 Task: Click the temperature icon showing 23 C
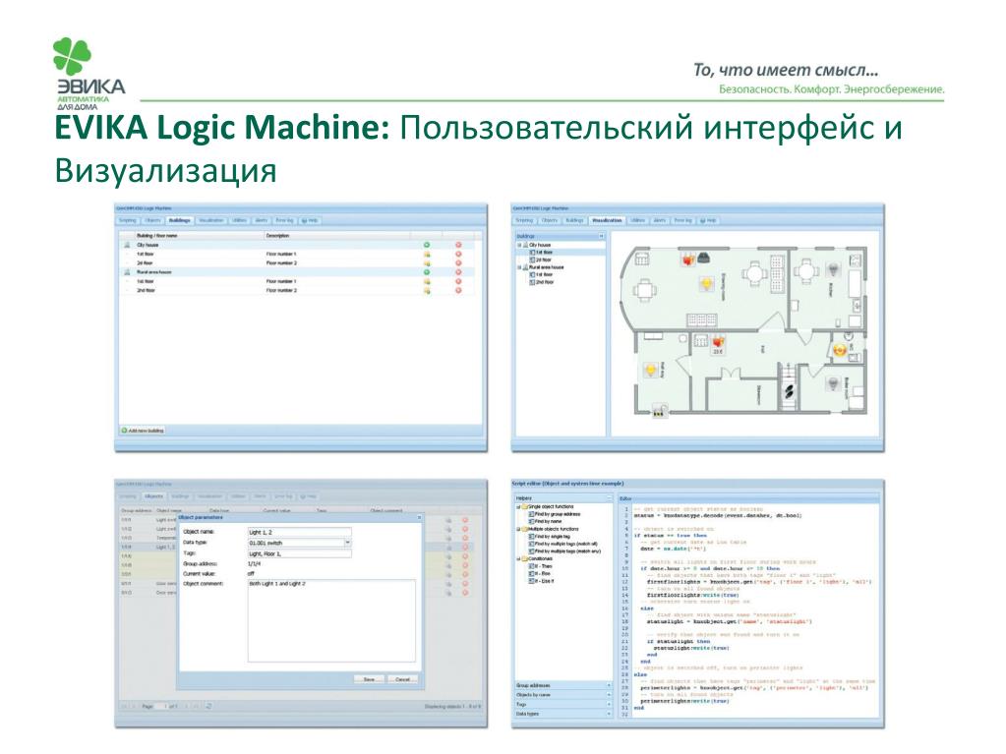pyautogui.click(x=717, y=345)
